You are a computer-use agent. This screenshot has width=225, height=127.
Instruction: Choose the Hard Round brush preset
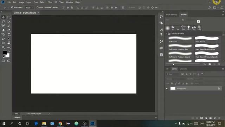point(207,40)
